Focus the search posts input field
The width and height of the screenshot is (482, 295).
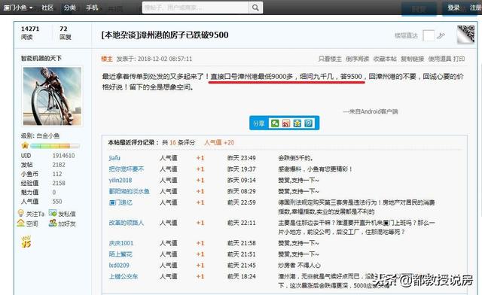196,8
